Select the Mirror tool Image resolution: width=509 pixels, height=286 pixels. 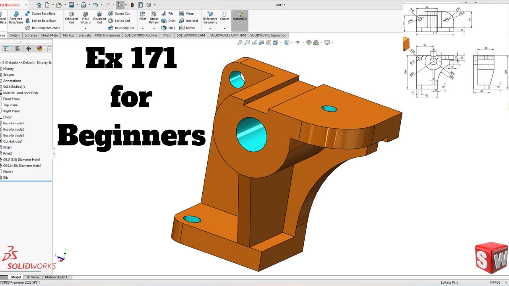click(187, 28)
